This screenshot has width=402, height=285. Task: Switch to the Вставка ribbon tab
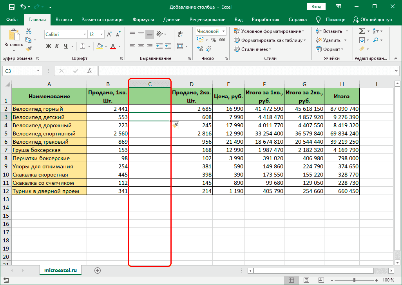pyautogui.click(x=63, y=19)
